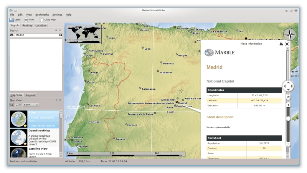Pan map down with navigation arrow
307x173 pixels.
click(x=288, y=89)
